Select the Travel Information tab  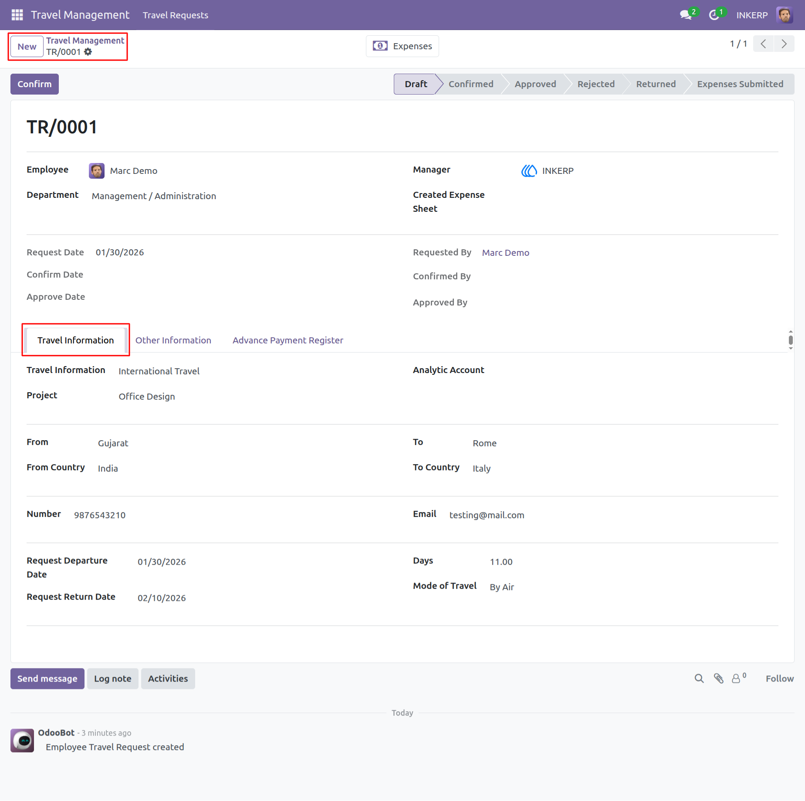(x=76, y=340)
